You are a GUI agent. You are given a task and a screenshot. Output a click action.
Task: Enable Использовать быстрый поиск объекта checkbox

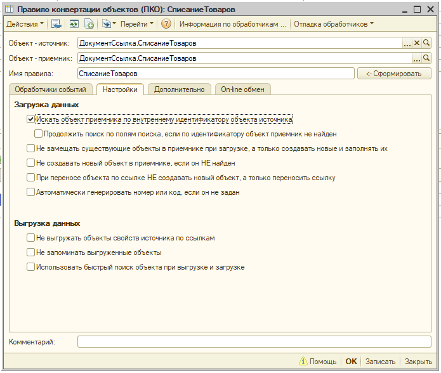30,267
